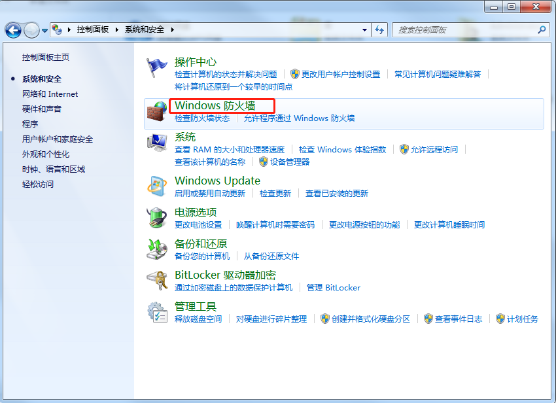The height and width of the screenshot is (403, 556).
Task: Select 系统和安全 in the address breadcrumb
Action: click(145, 29)
